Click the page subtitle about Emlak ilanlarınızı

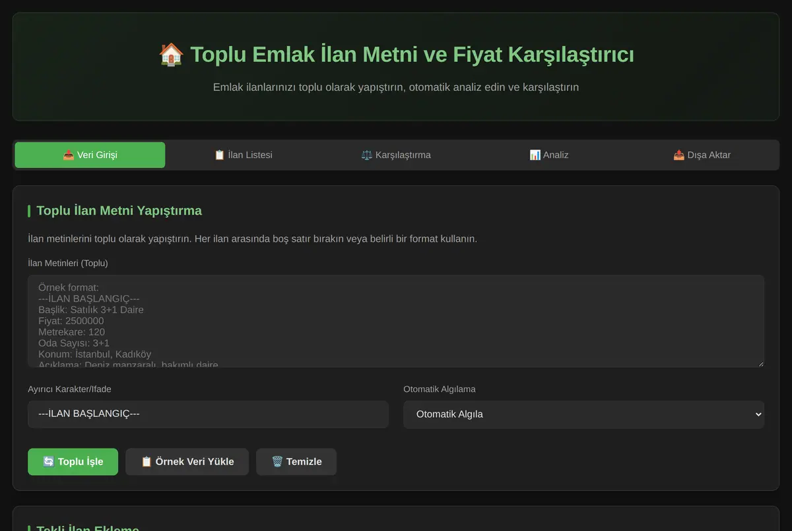click(396, 87)
